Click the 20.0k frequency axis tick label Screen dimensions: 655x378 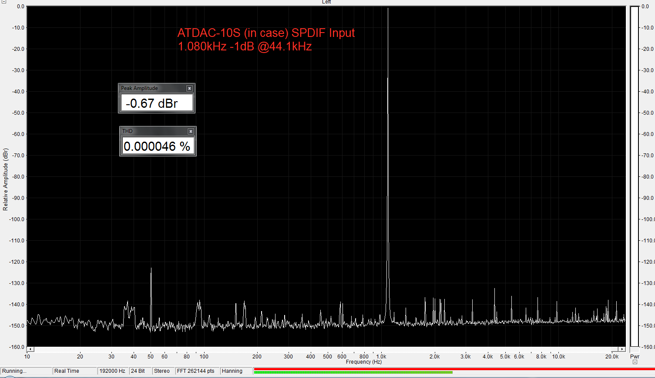[x=612, y=357]
